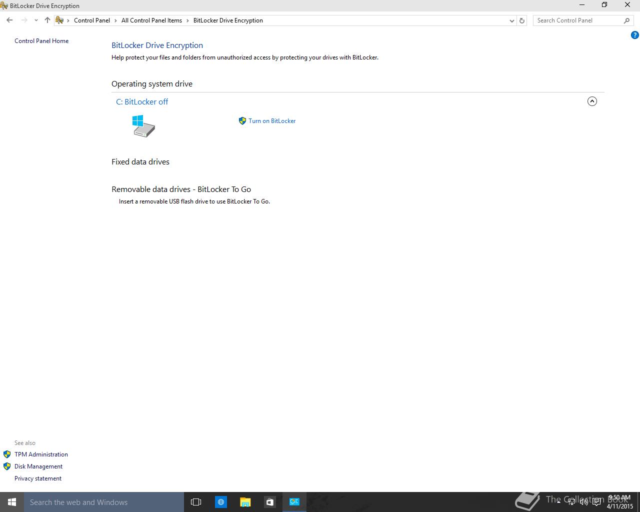The width and height of the screenshot is (640, 512).
Task: Launch the browser globe icon on taskbar
Action: 220,502
